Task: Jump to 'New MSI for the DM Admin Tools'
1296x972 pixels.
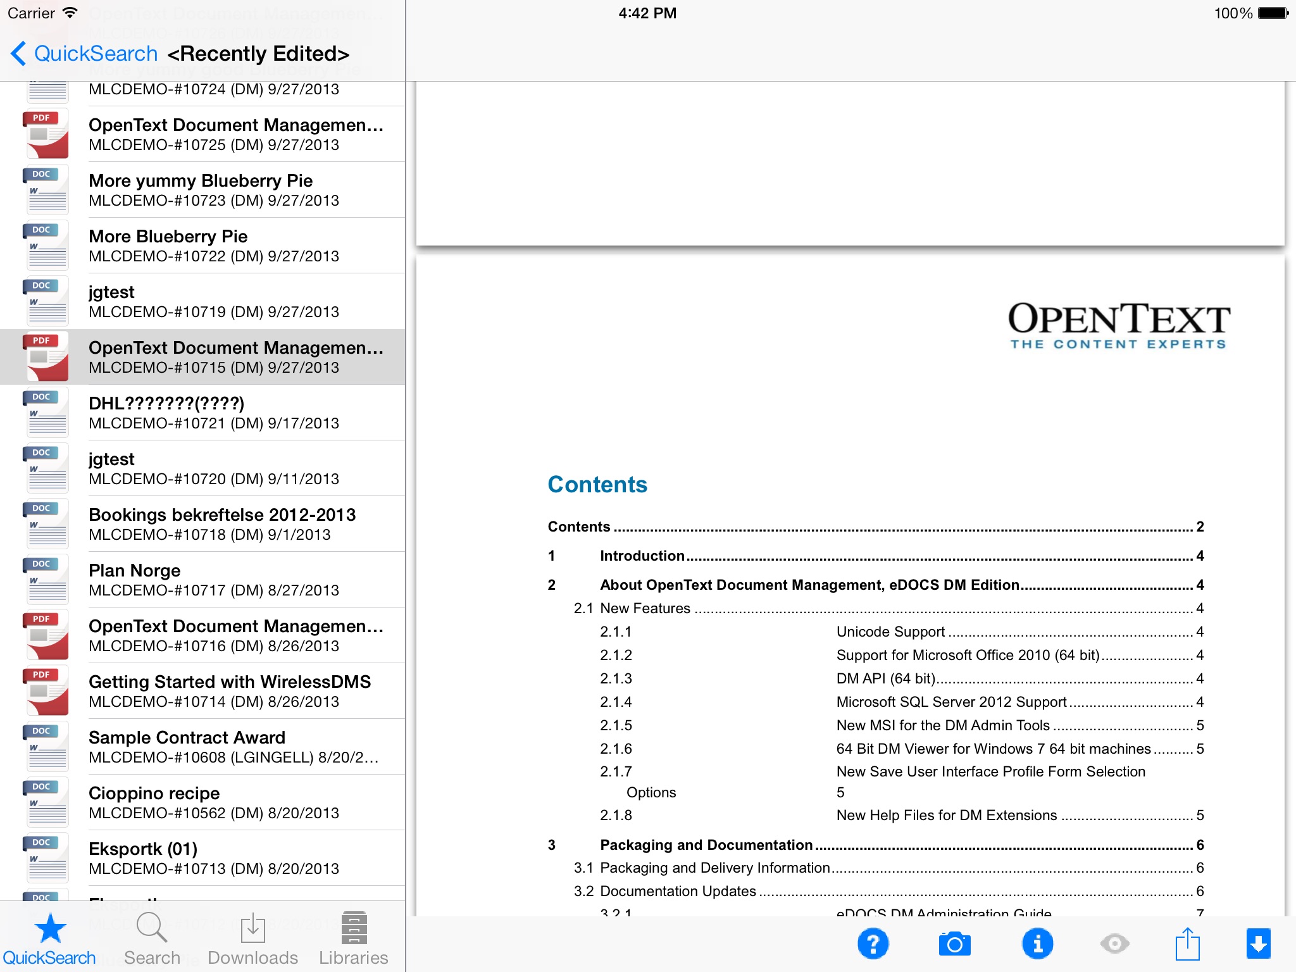Action: click(x=902, y=725)
